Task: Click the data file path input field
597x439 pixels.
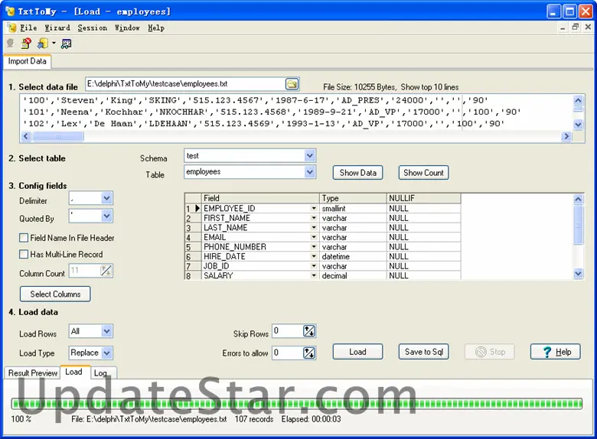Action: 184,83
